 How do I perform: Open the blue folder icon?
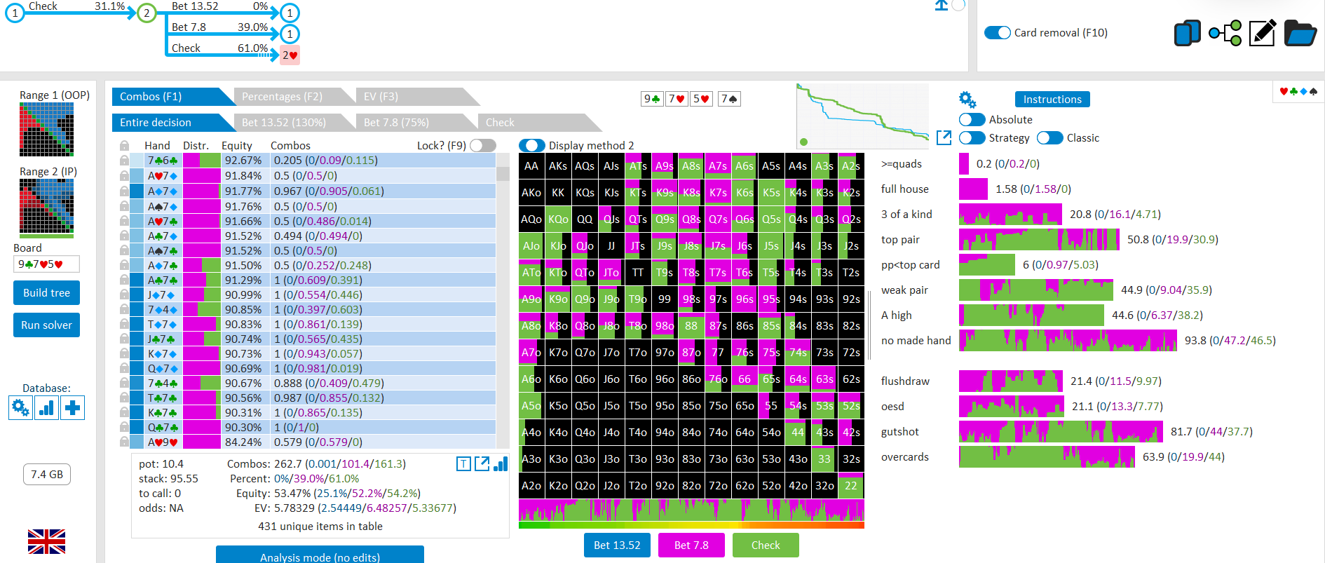1300,33
